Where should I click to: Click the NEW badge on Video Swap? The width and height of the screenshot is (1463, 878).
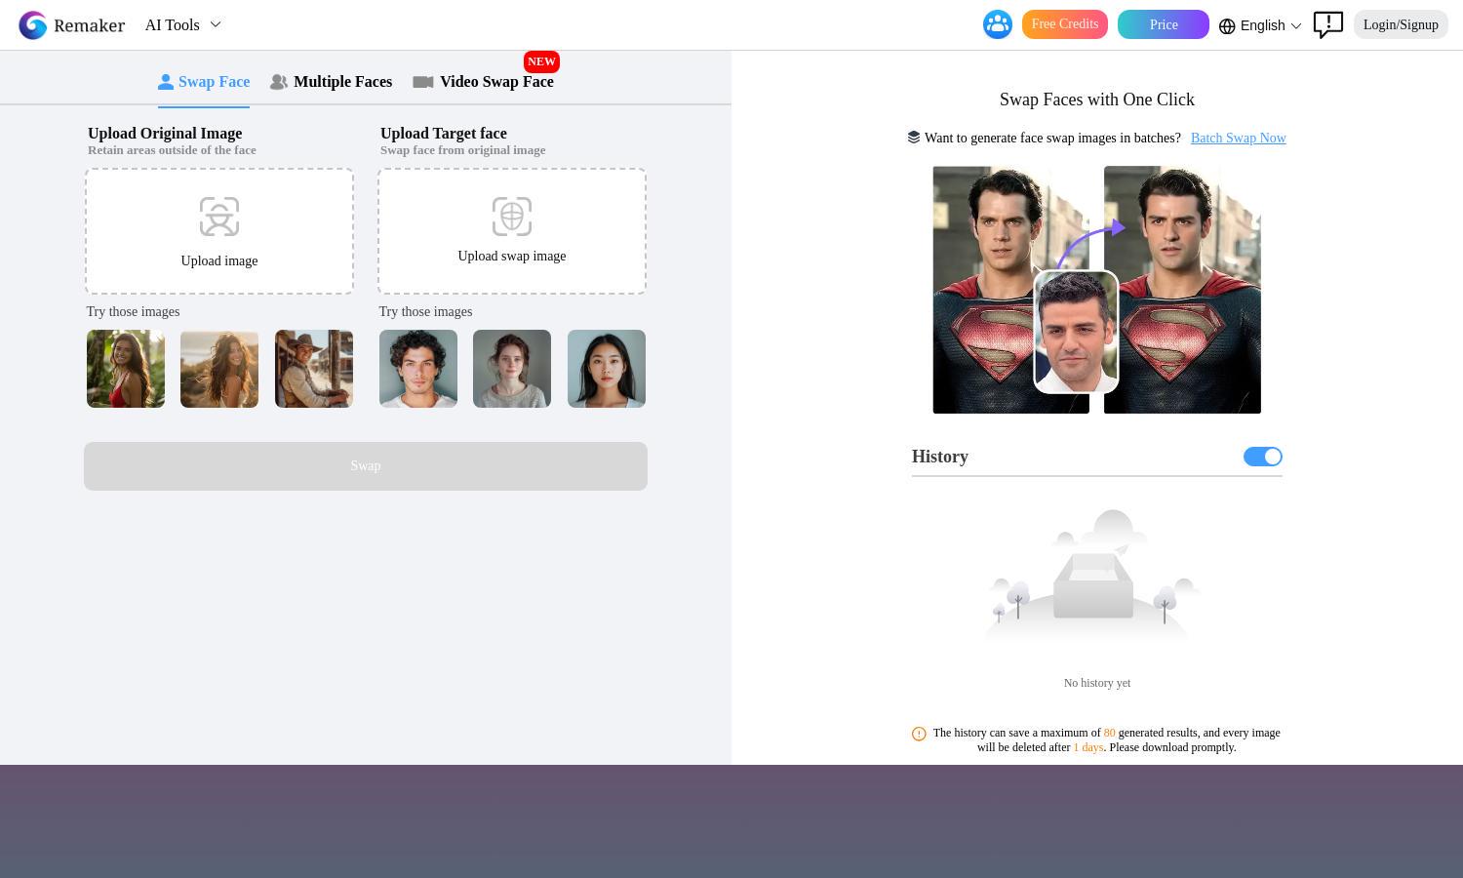coord(541,61)
